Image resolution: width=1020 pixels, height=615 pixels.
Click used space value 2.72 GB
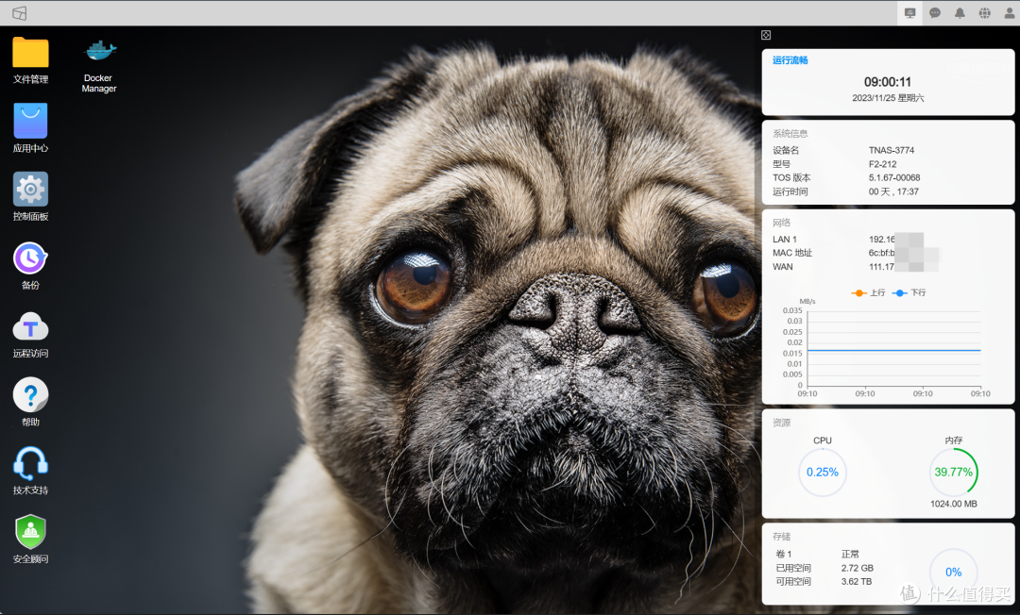pos(857,568)
